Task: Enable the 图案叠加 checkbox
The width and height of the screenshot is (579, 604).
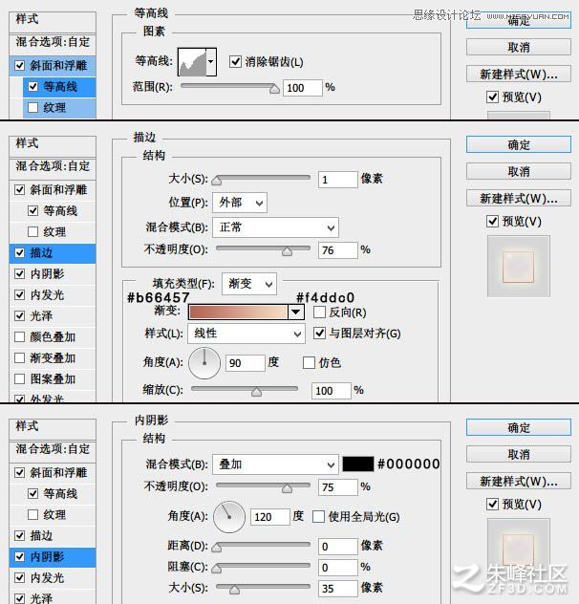Action: (x=19, y=379)
